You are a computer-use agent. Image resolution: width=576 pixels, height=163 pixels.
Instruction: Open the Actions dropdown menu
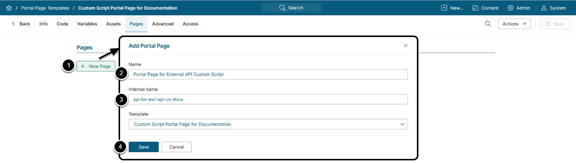pos(514,24)
